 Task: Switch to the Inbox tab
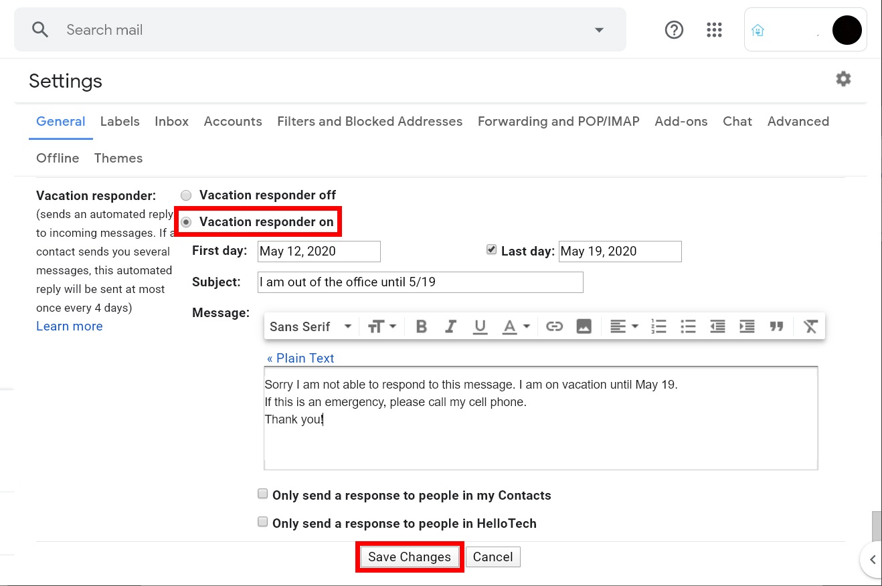point(171,121)
